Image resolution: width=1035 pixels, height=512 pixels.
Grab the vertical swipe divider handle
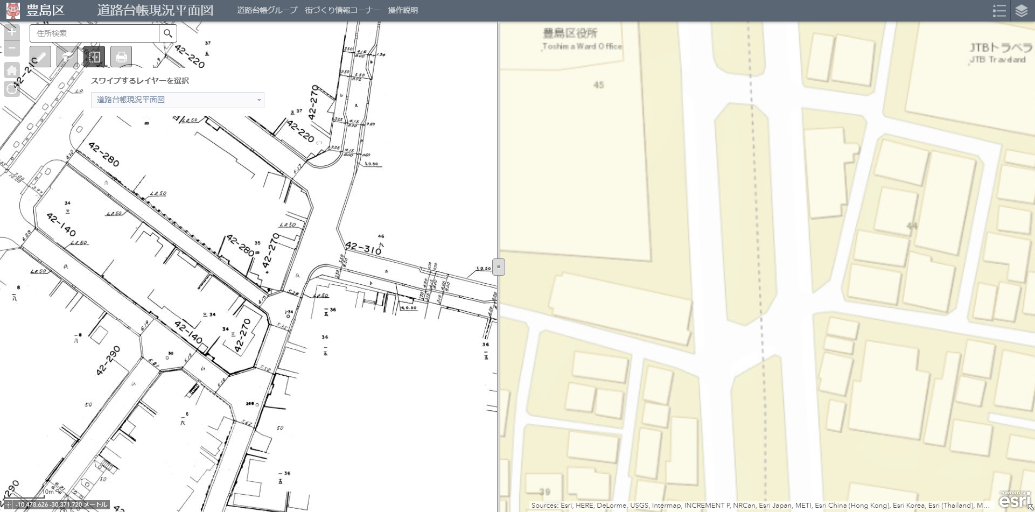tap(498, 267)
